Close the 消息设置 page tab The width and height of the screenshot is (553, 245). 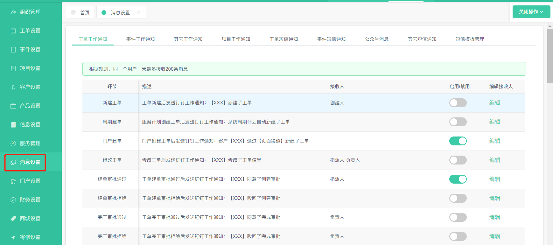(138, 12)
